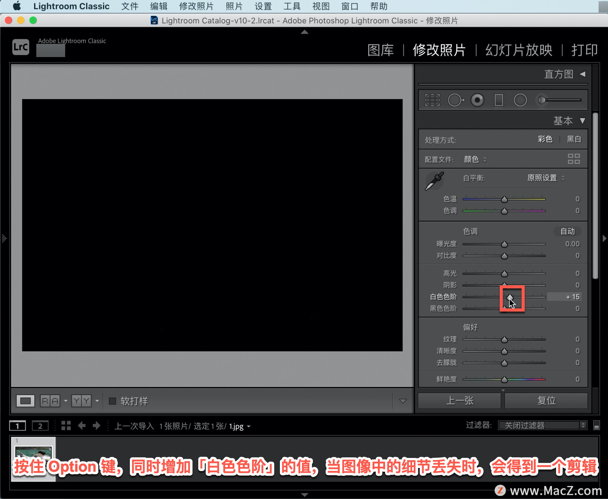608x499 pixels.
Task: Open the 窗口 menu
Action: 350,6
